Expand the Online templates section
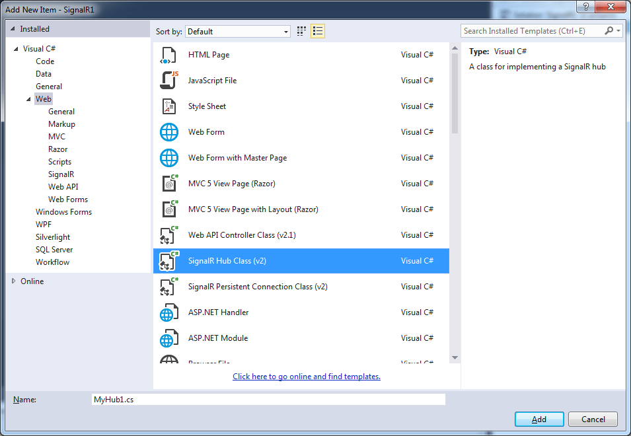The image size is (631, 436). (x=13, y=281)
